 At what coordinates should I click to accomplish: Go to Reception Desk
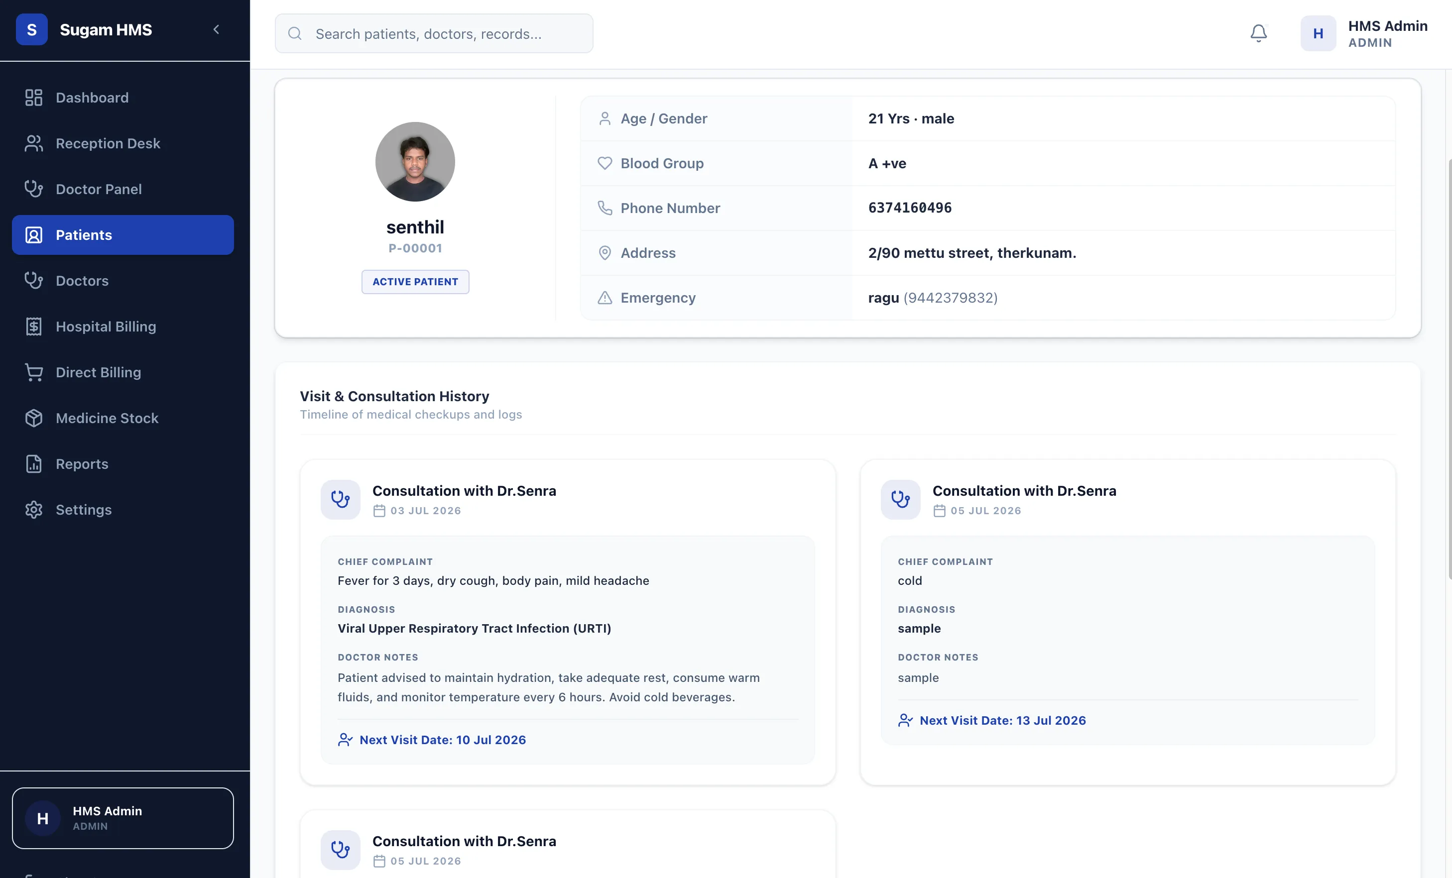coord(122,143)
